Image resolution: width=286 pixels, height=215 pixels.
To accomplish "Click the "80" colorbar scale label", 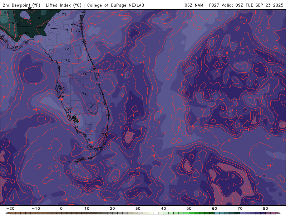I will click(x=266, y=209).
